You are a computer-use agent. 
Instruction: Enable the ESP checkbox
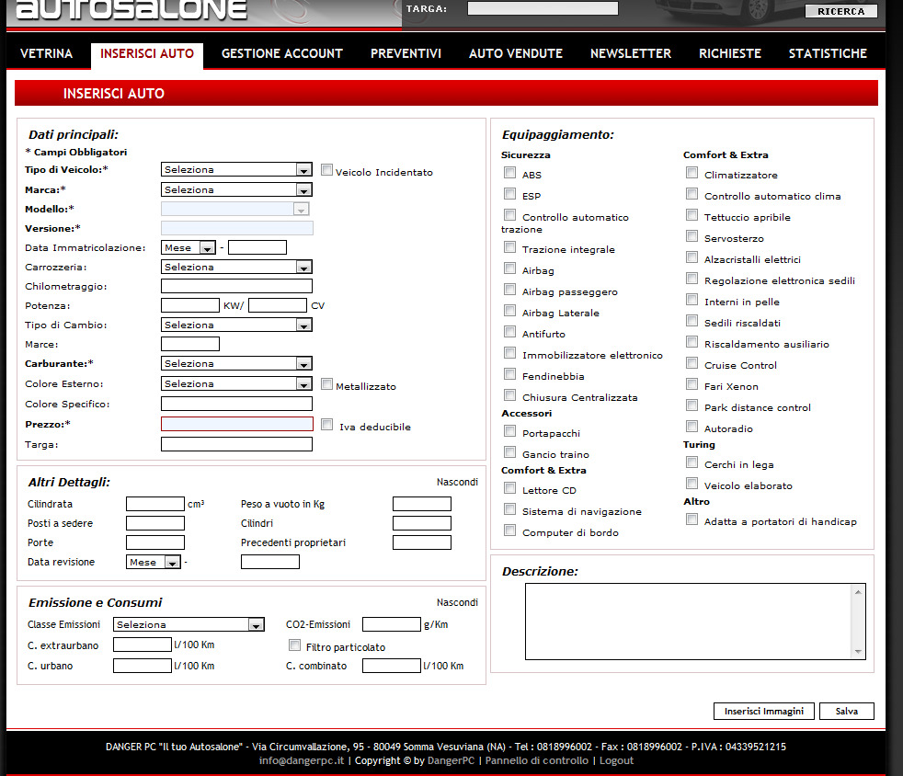pos(509,193)
